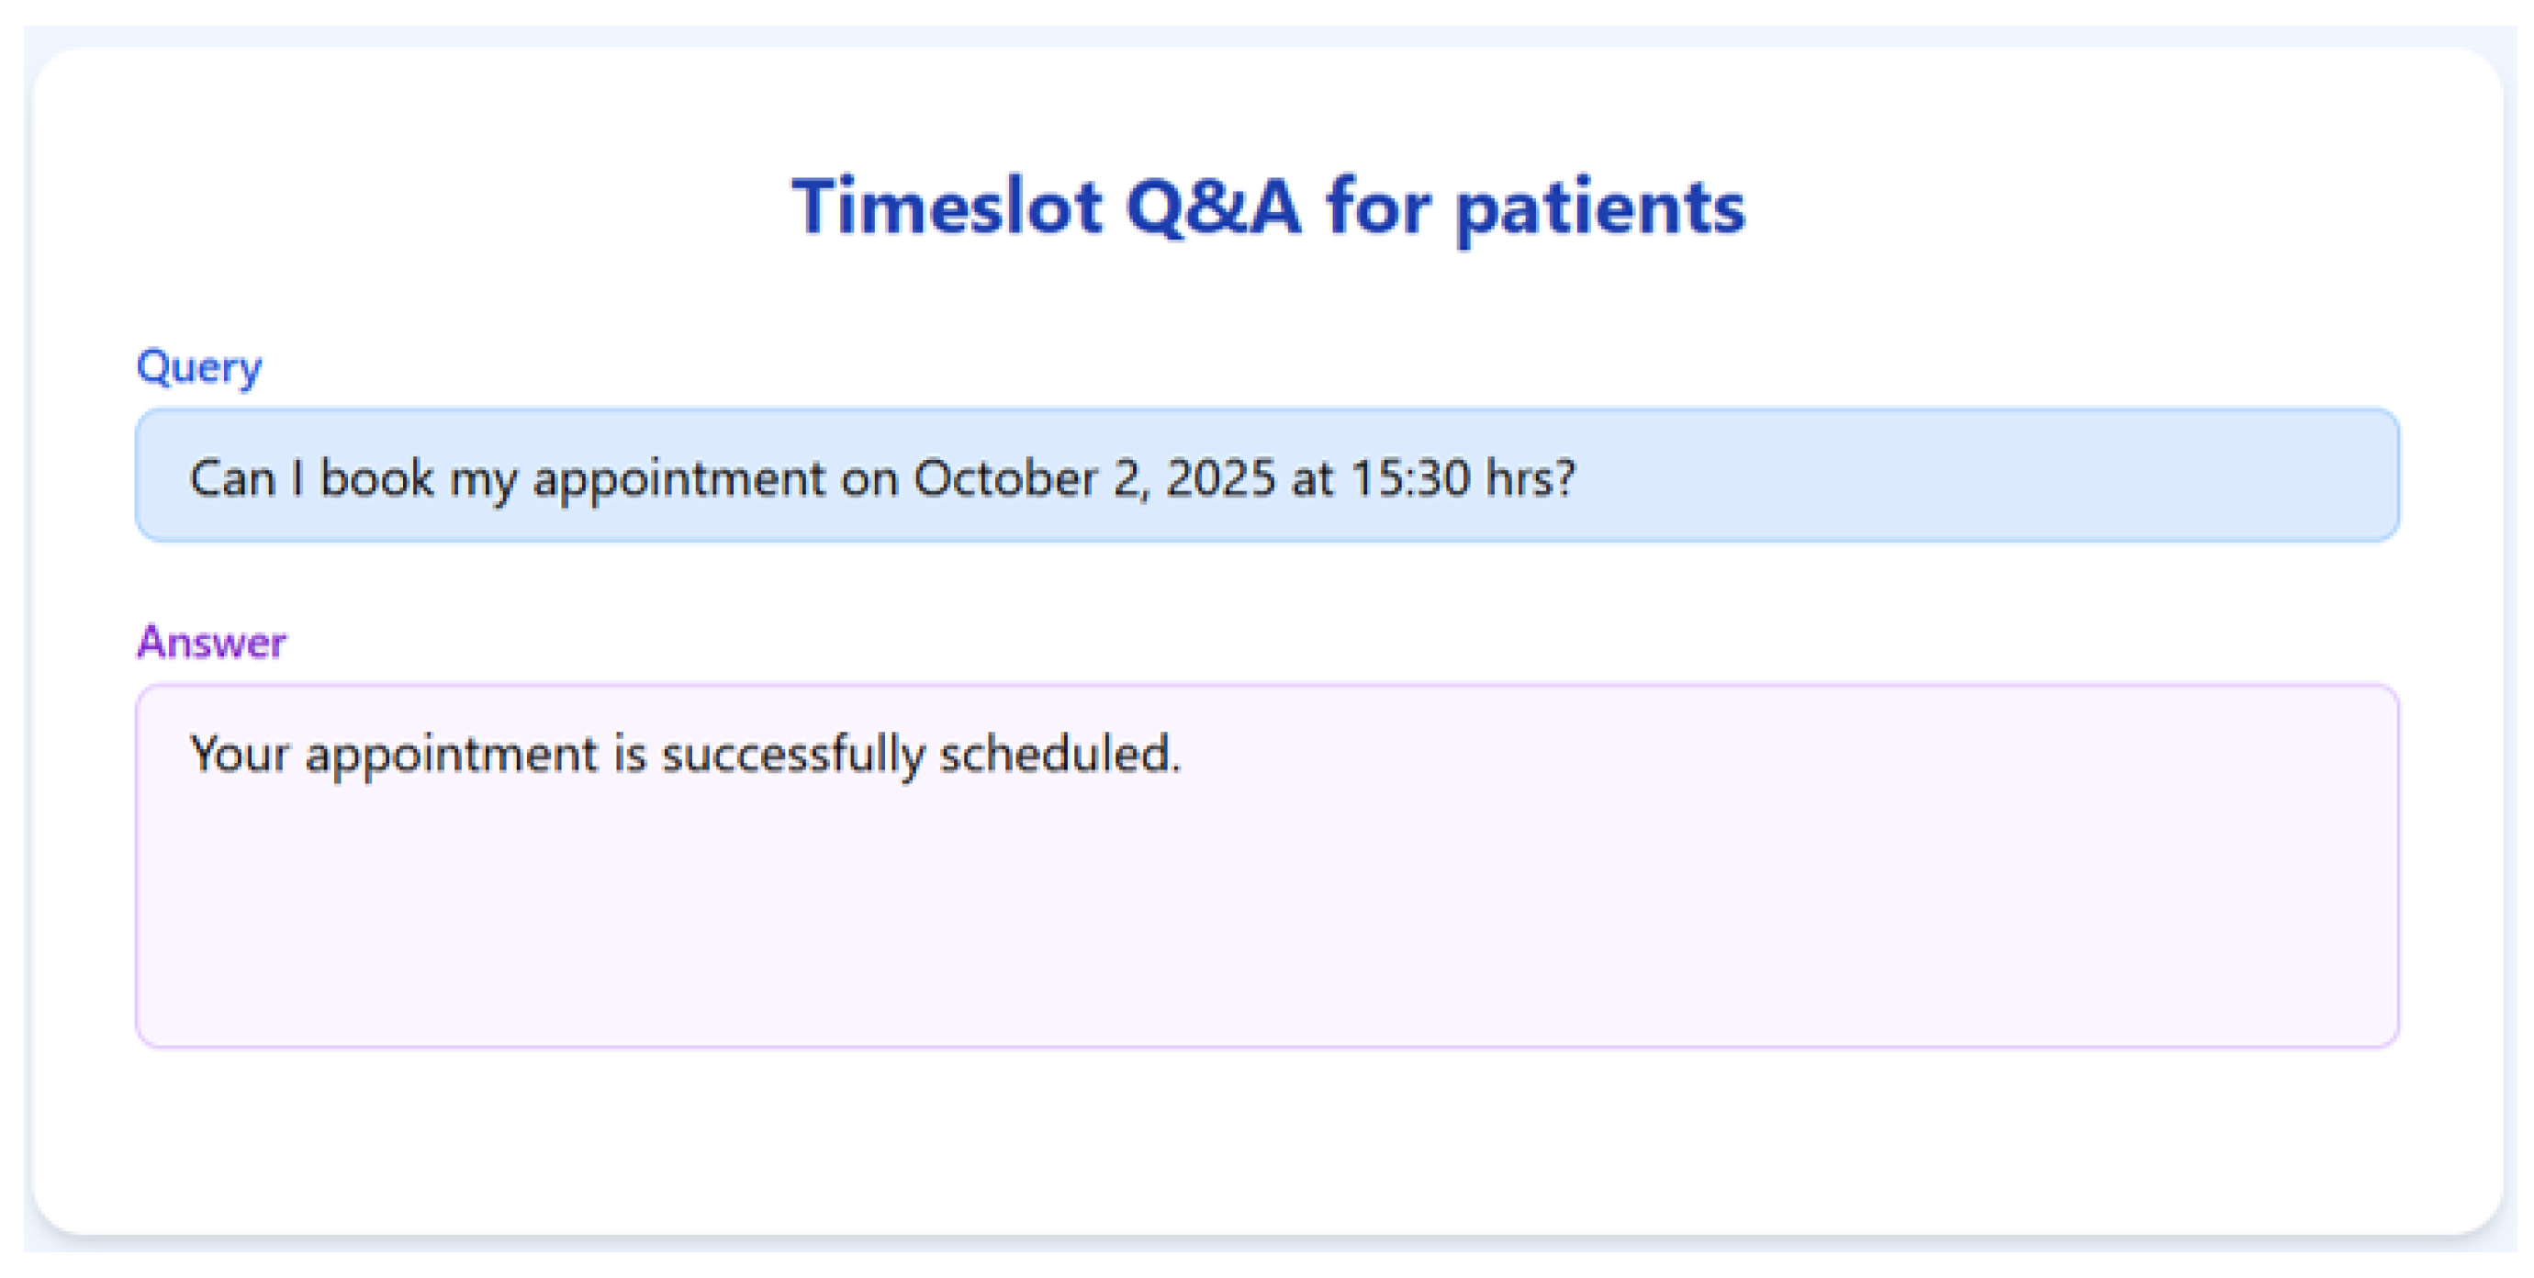This screenshot has width=2534, height=1278.
Task: Click 'appointment' in the answer text
Action: click(451, 757)
